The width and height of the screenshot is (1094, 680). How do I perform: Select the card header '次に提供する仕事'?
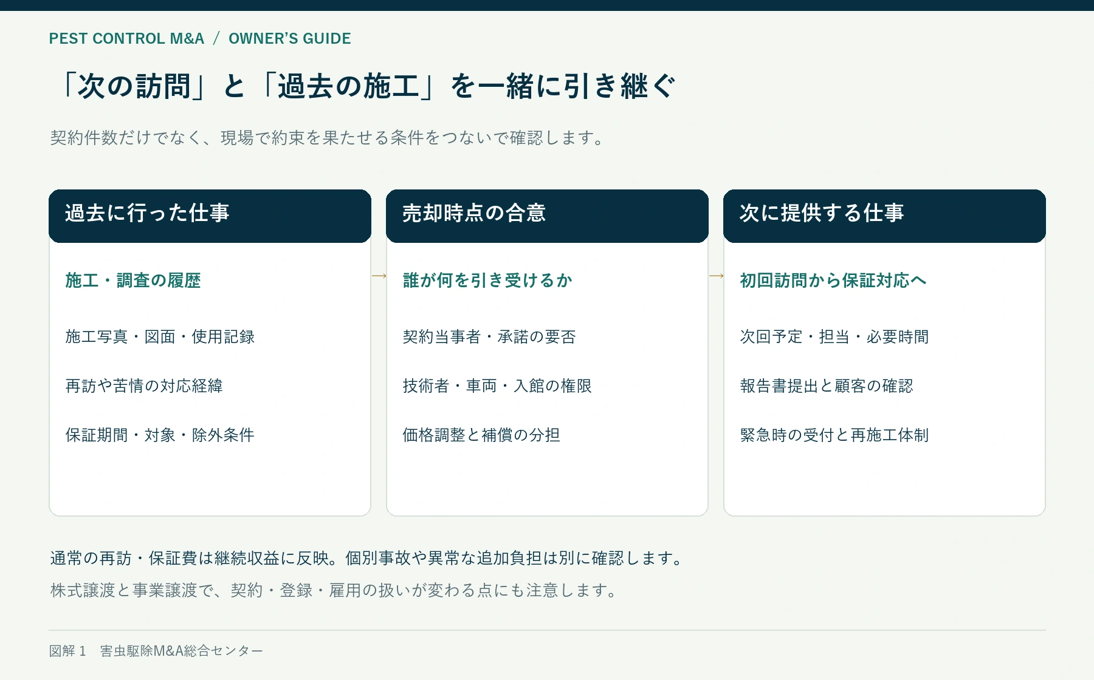(x=884, y=216)
